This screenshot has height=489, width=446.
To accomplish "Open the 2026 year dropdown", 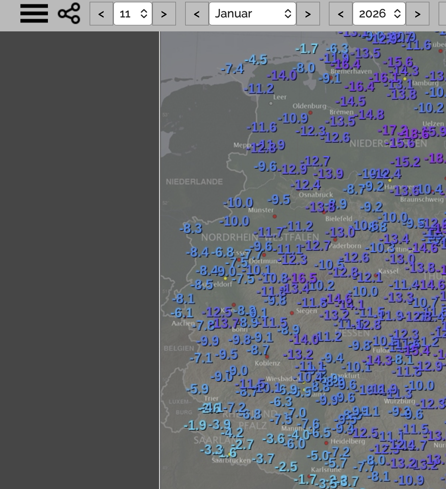I will click(x=379, y=14).
